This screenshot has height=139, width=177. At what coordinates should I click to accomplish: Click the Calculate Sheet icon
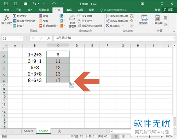(166, 24)
